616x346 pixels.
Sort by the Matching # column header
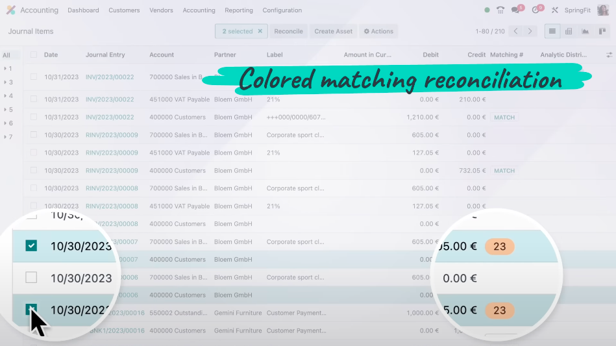tap(506, 55)
